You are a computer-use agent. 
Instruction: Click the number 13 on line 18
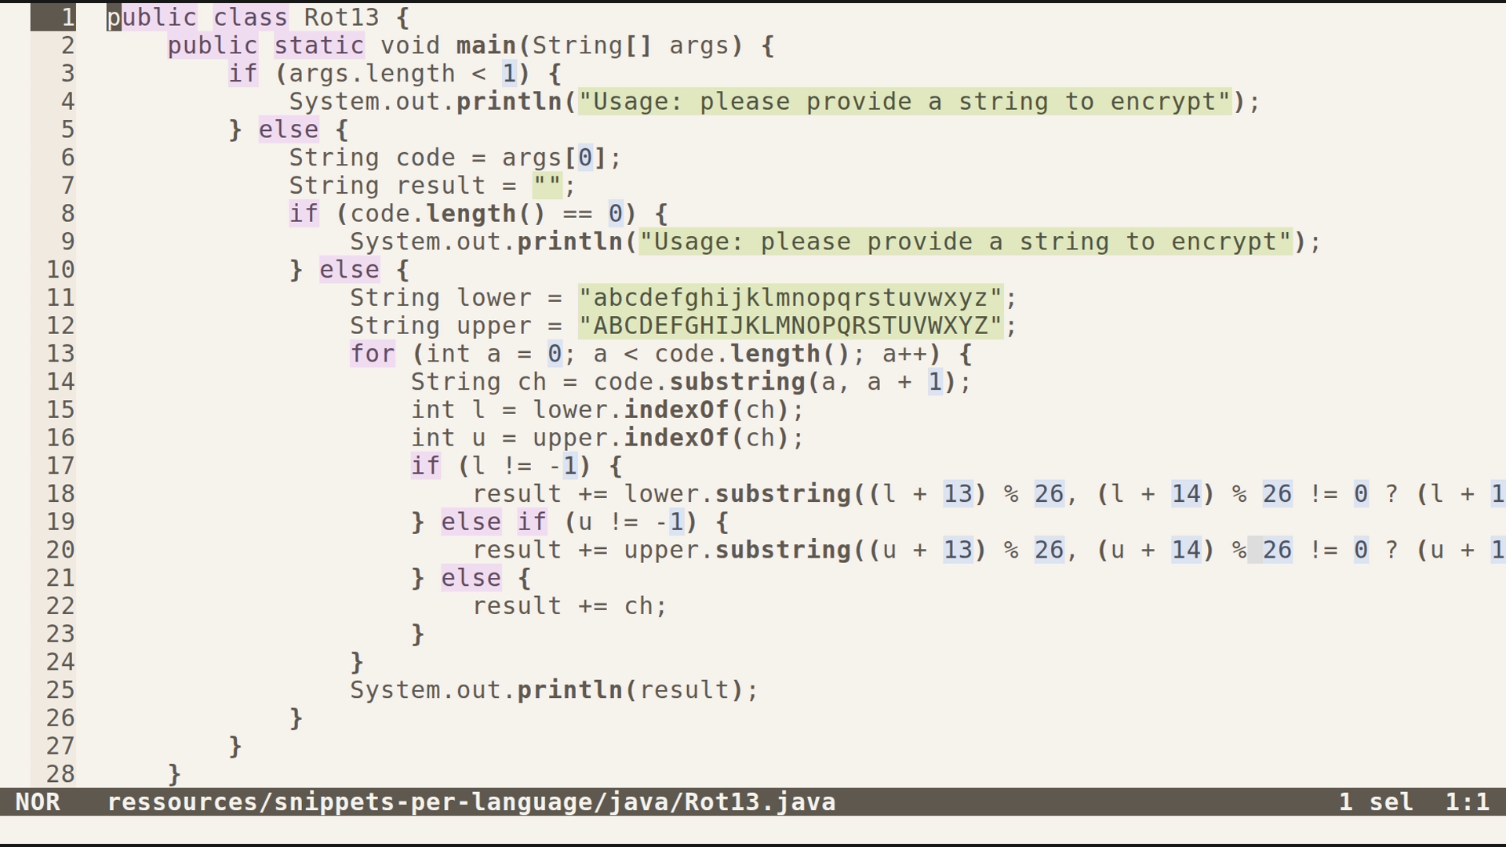click(x=959, y=493)
